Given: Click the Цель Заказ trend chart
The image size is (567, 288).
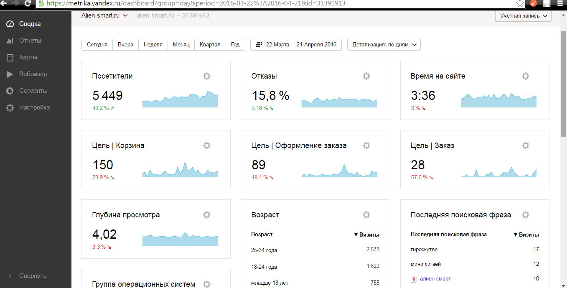Looking at the screenshot, I should tap(499, 171).
